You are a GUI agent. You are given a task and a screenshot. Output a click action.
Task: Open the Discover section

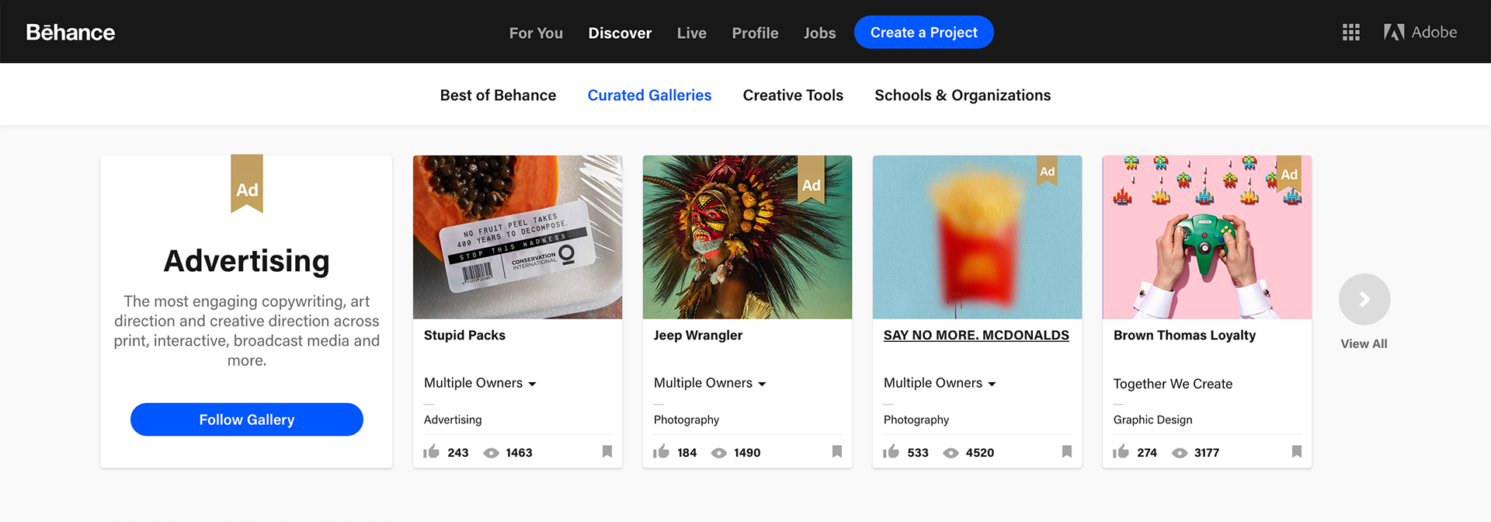(x=620, y=33)
